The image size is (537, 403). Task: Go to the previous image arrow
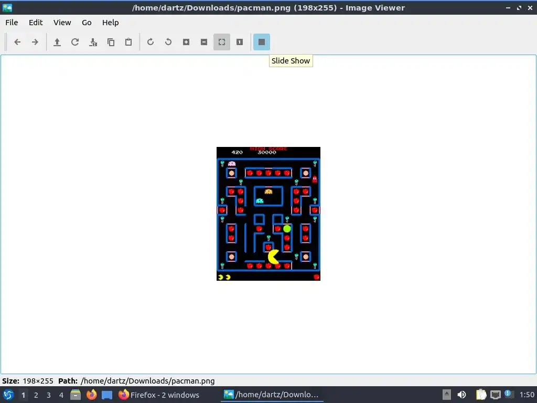click(x=17, y=42)
